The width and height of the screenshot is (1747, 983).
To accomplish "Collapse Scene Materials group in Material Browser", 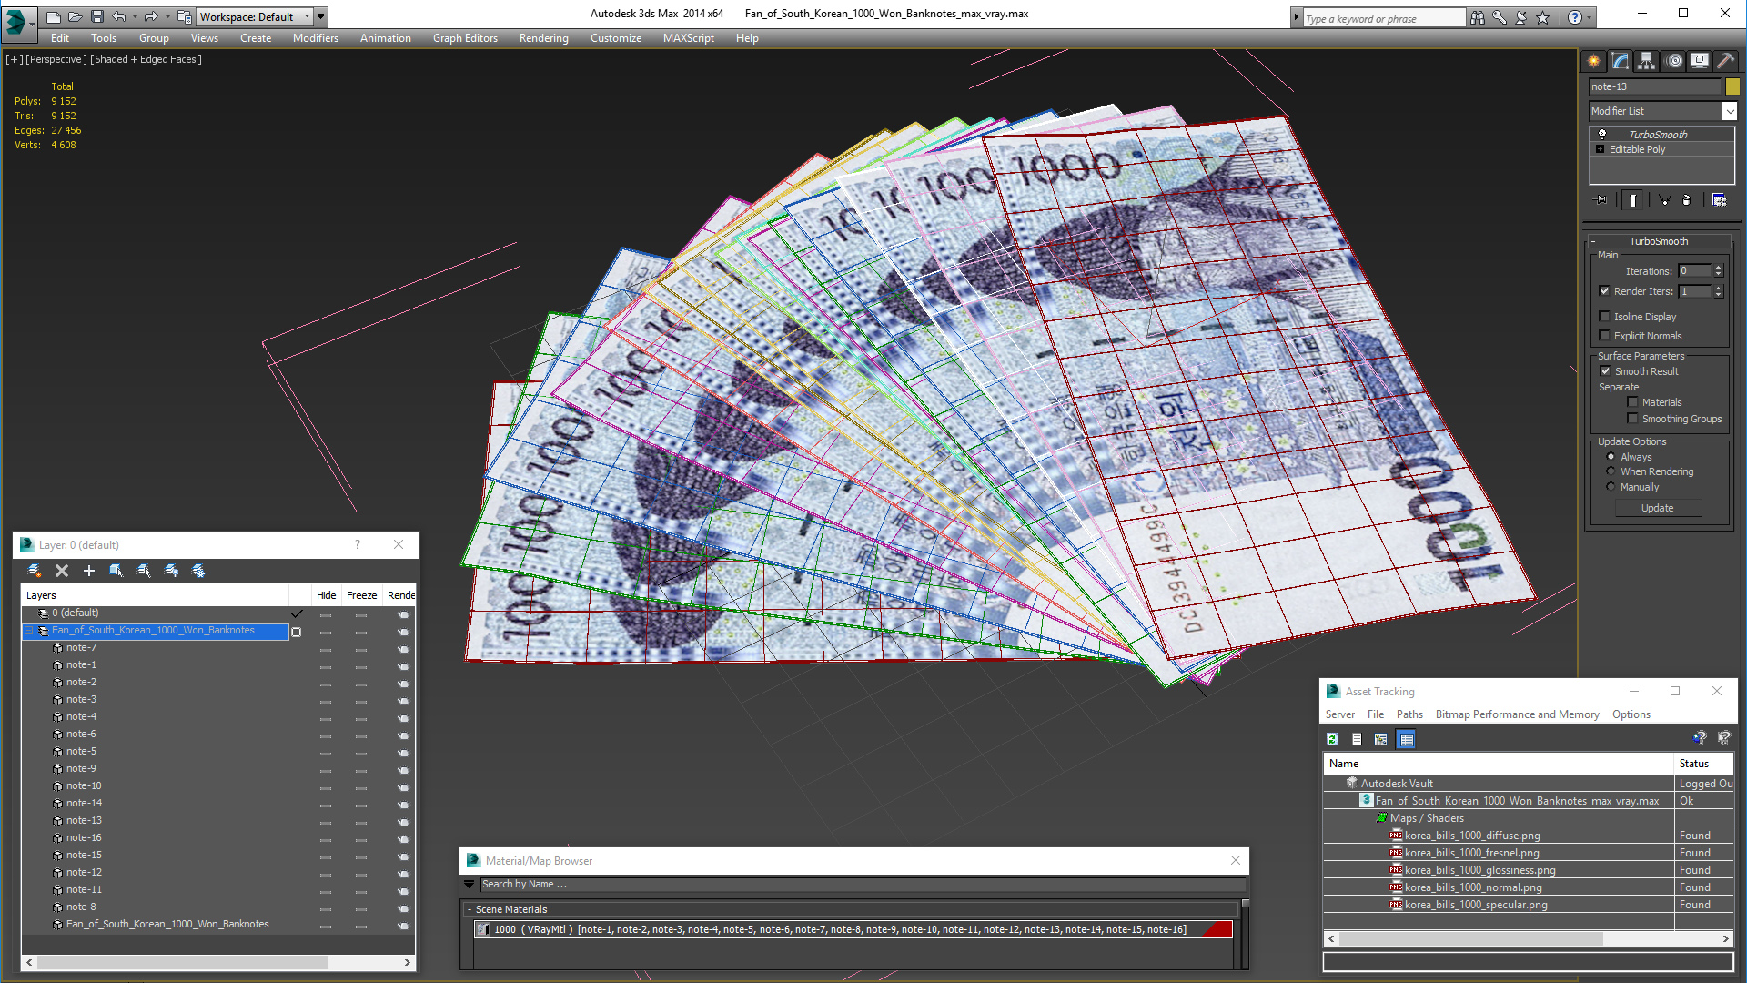I will pyautogui.click(x=470, y=909).
